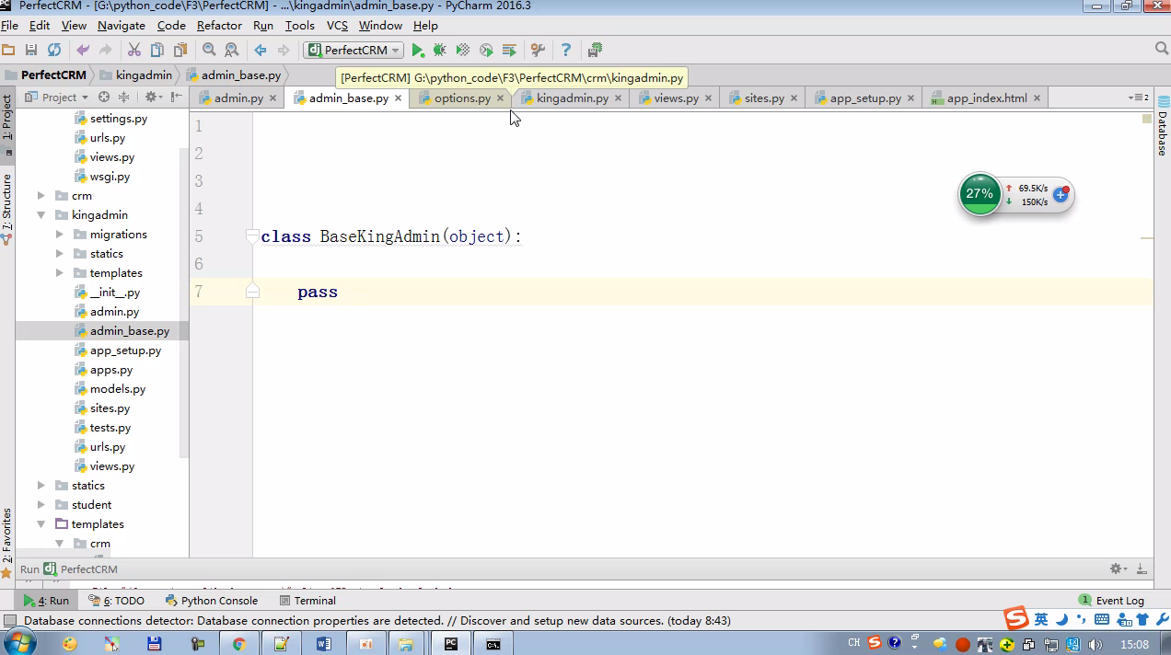Open Find with the magnifier icon
Image resolution: width=1171 pixels, height=655 pixels.
[x=209, y=51]
